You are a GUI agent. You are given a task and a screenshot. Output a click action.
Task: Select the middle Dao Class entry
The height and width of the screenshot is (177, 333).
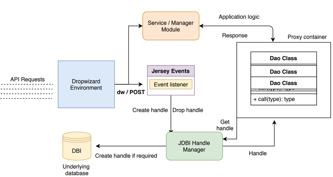[x=283, y=71]
